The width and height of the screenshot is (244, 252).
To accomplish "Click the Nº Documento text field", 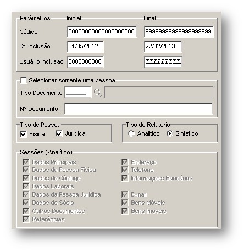I will [x=138, y=109].
